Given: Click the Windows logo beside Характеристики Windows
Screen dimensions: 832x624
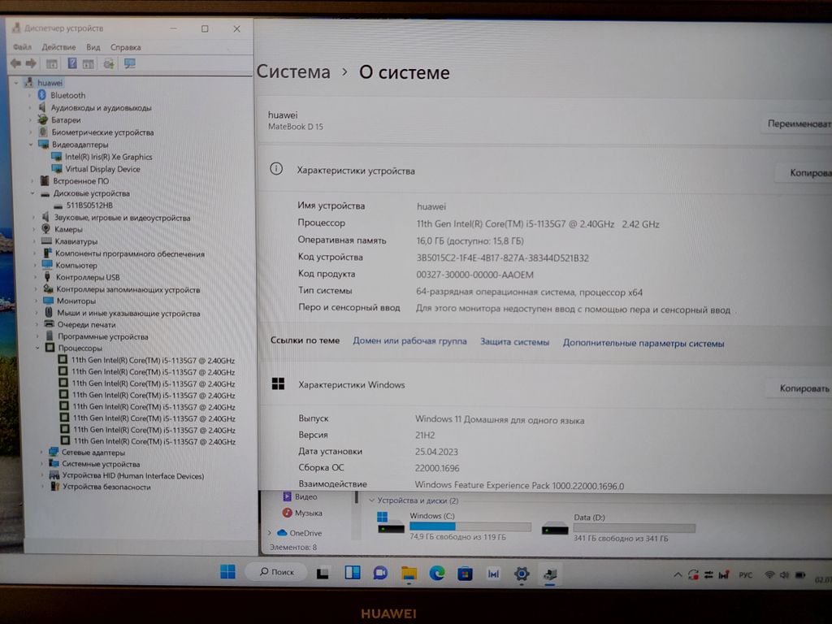Looking at the screenshot, I should [x=278, y=383].
